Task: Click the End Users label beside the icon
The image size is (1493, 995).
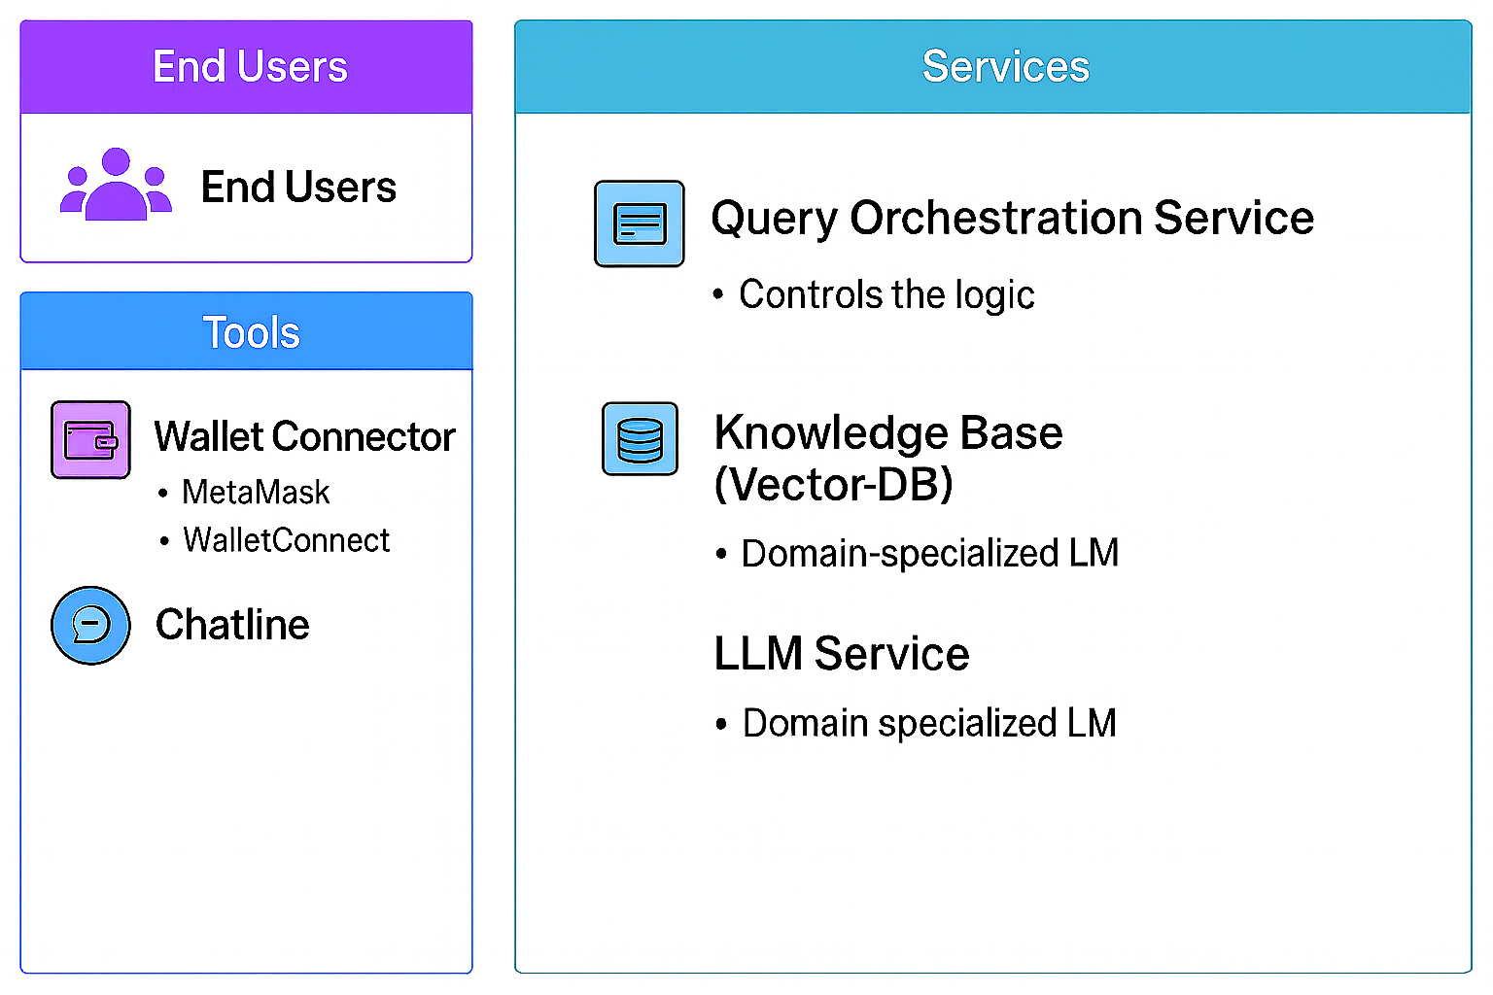Action: click(298, 187)
